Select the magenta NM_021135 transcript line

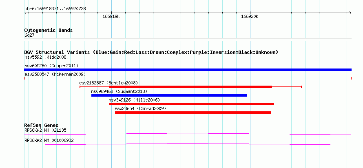188,134
